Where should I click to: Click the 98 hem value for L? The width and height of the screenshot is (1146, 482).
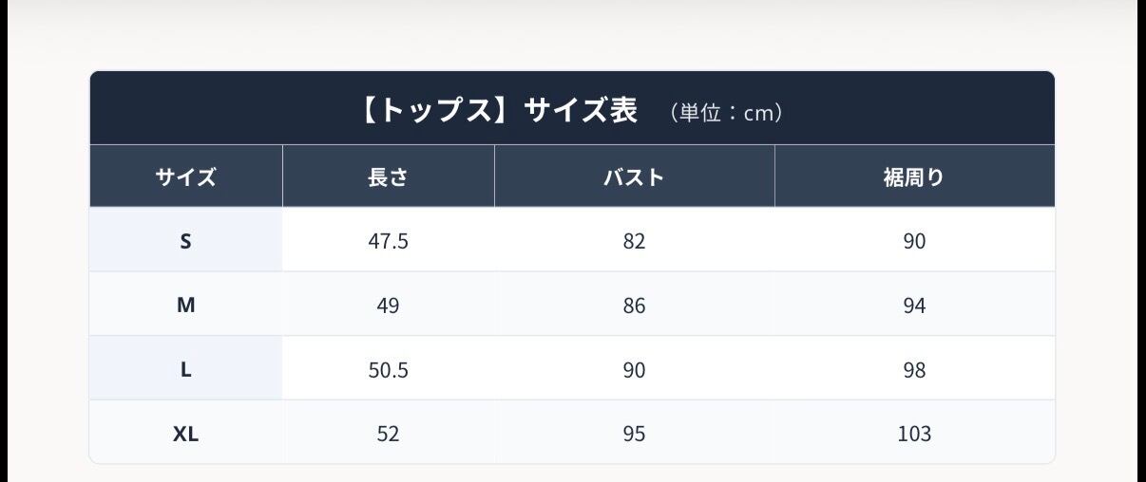(x=915, y=370)
